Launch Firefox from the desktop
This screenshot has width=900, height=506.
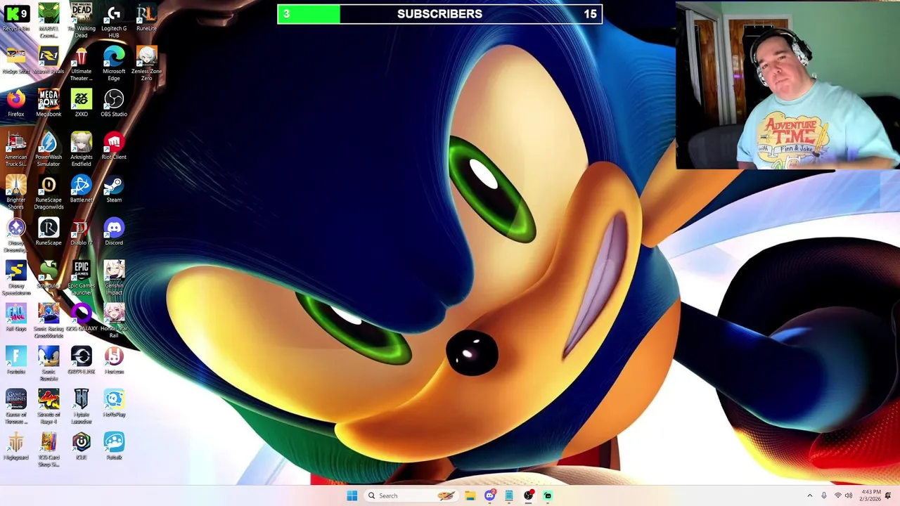tap(16, 103)
